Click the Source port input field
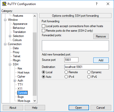 pos(71,60)
